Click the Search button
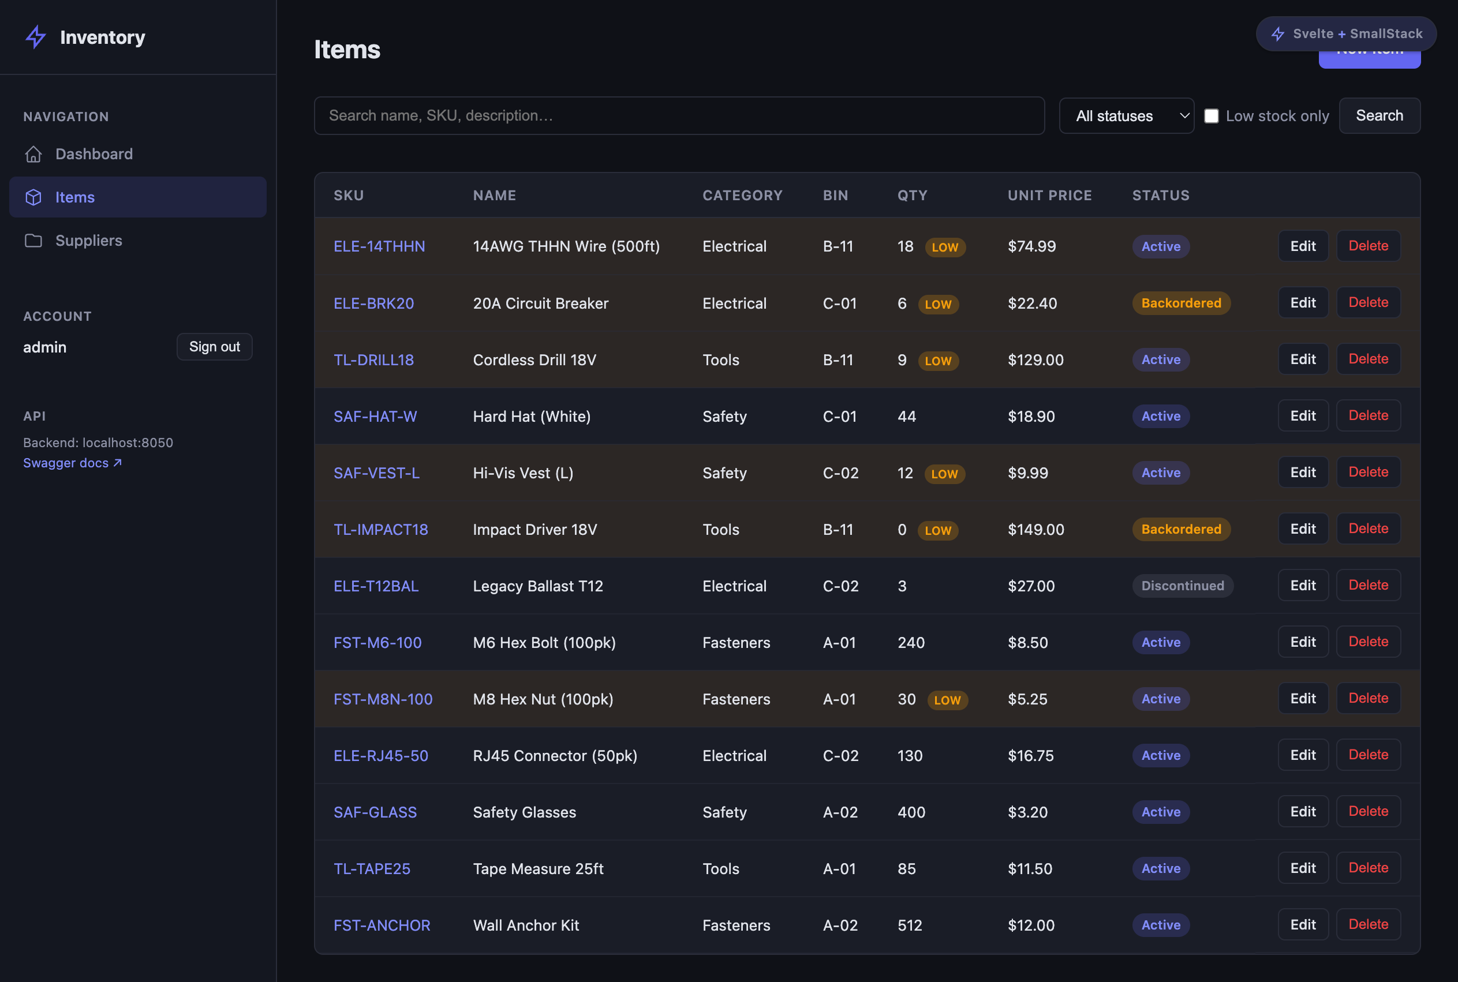1458x982 pixels. [1379, 116]
